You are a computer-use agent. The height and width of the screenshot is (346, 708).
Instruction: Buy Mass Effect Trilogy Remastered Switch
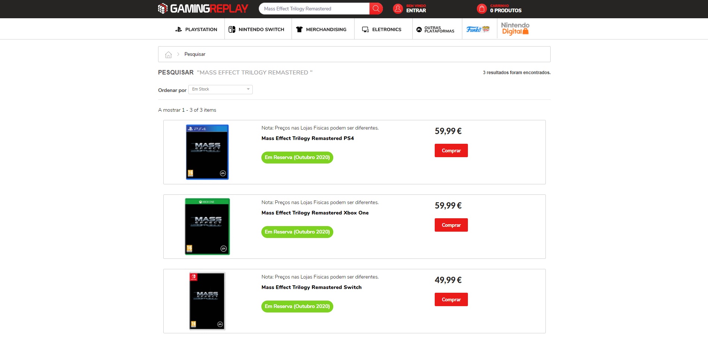(451, 299)
